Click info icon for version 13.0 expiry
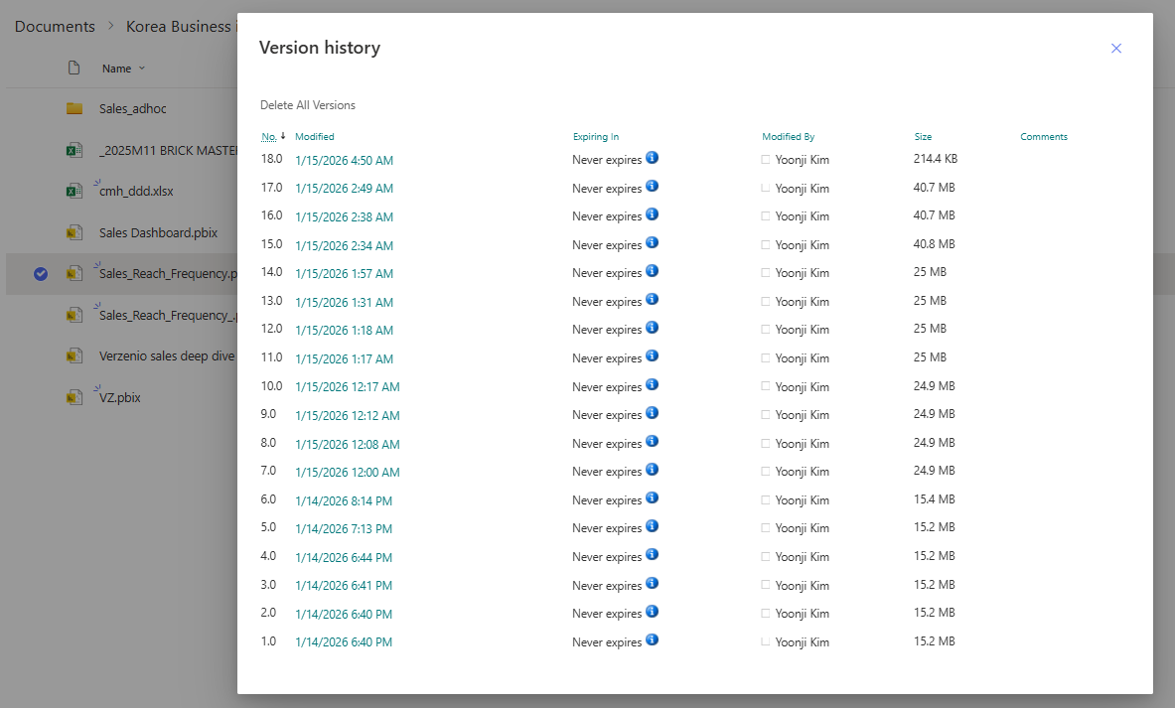Screen dimensions: 1175x708 click(652, 299)
